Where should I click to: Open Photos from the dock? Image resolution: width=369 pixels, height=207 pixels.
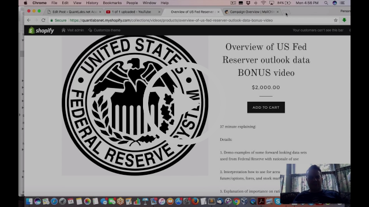(x=87, y=201)
